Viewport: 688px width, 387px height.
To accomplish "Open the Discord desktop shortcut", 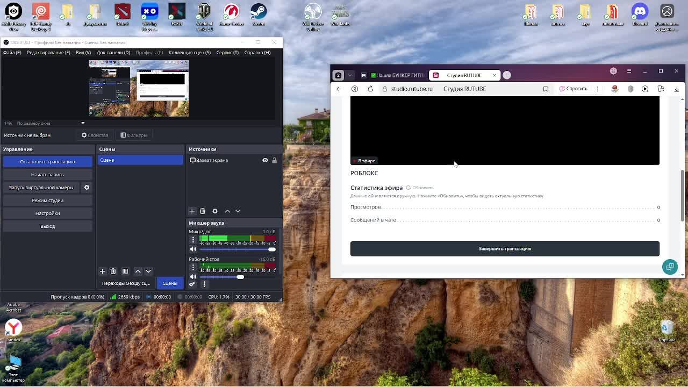I will 640,15.
